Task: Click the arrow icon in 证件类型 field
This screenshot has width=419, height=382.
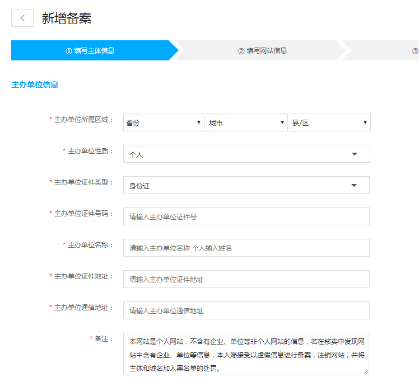Action: click(x=354, y=185)
